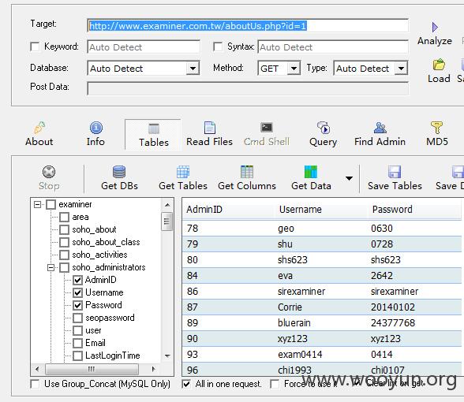Open the Info section
This screenshot has height=402, width=464.
coord(95,135)
